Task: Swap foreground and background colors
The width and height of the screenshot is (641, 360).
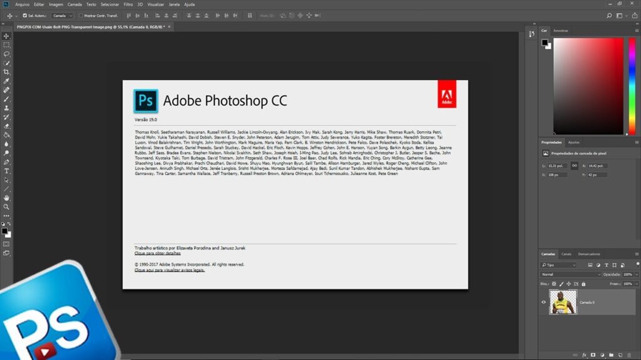Action: pos(9,224)
